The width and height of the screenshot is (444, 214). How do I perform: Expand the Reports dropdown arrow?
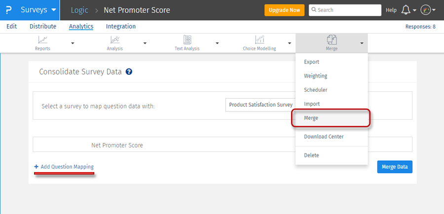click(73, 43)
